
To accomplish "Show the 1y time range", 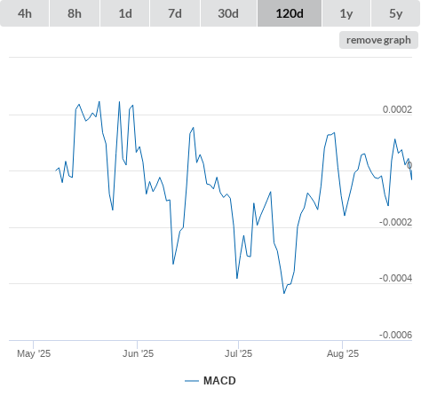I will coord(346,13).
